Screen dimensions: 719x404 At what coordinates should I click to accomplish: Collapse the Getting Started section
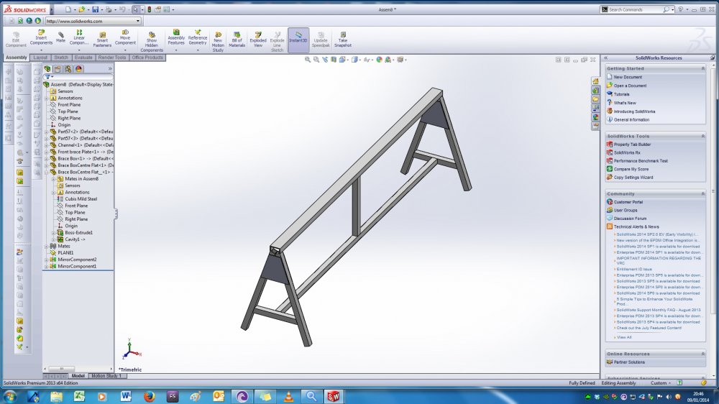[701, 68]
